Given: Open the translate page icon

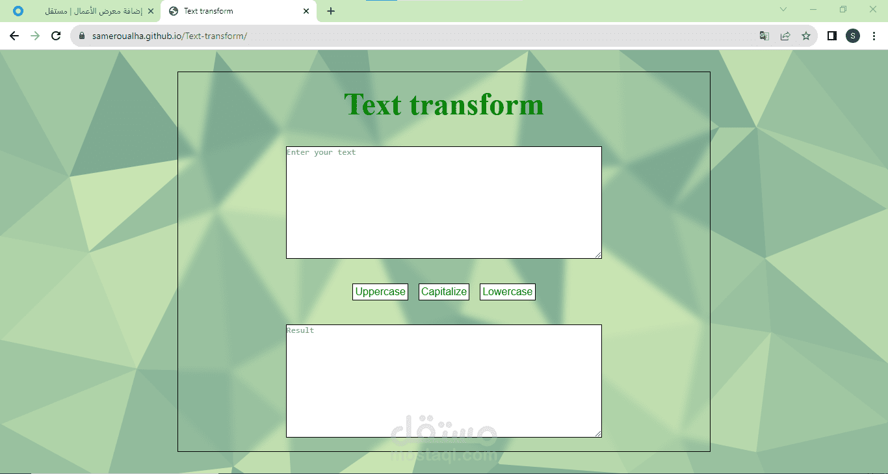Looking at the screenshot, I should [x=764, y=36].
